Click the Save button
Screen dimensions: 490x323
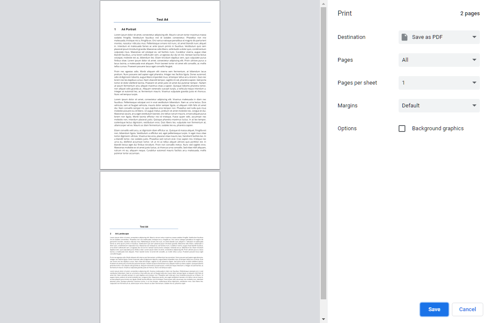434,309
